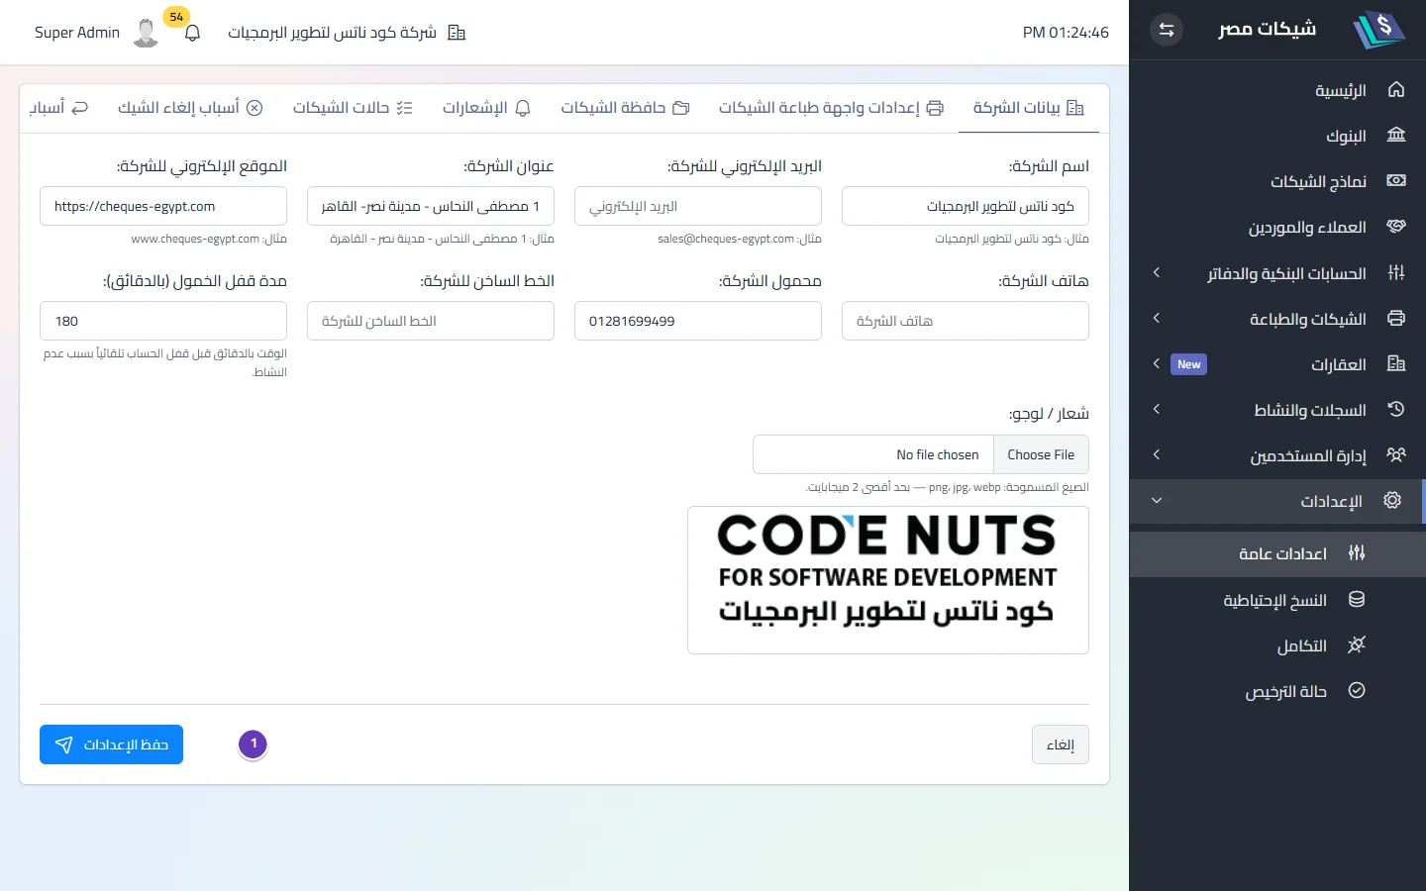Click حفظ الإعدادات save button

coord(111,744)
